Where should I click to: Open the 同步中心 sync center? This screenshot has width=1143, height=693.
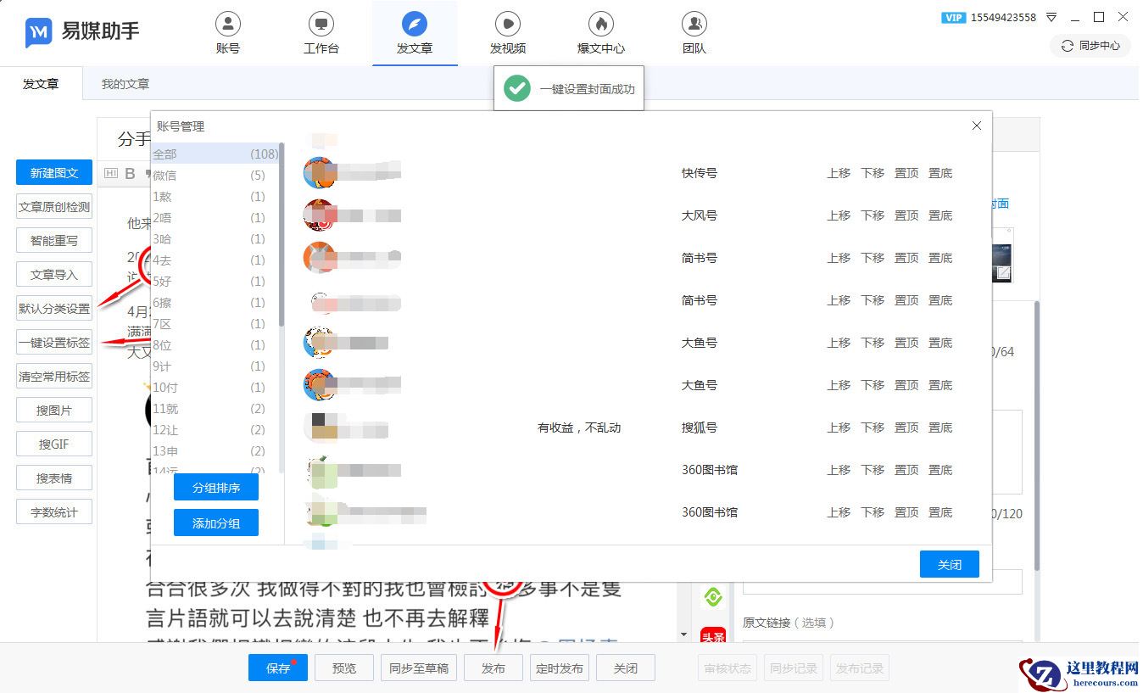click(x=1090, y=46)
